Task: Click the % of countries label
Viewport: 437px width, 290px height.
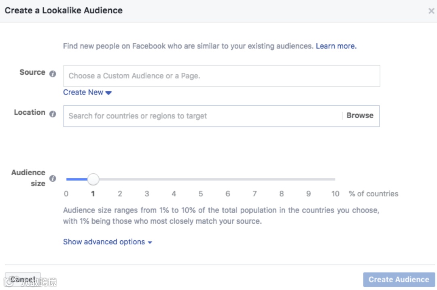Action: click(373, 193)
